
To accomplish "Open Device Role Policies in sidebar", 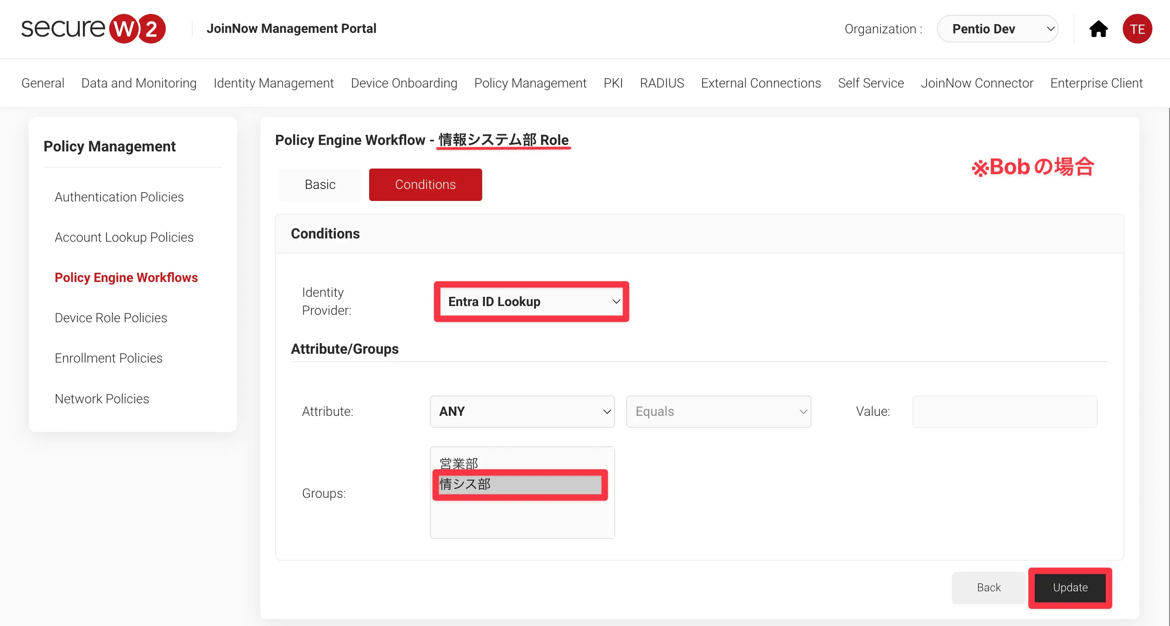I will [x=111, y=318].
